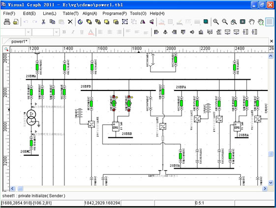
Task: Click the vertical scrollbar up arrow
Action: pos(271,56)
